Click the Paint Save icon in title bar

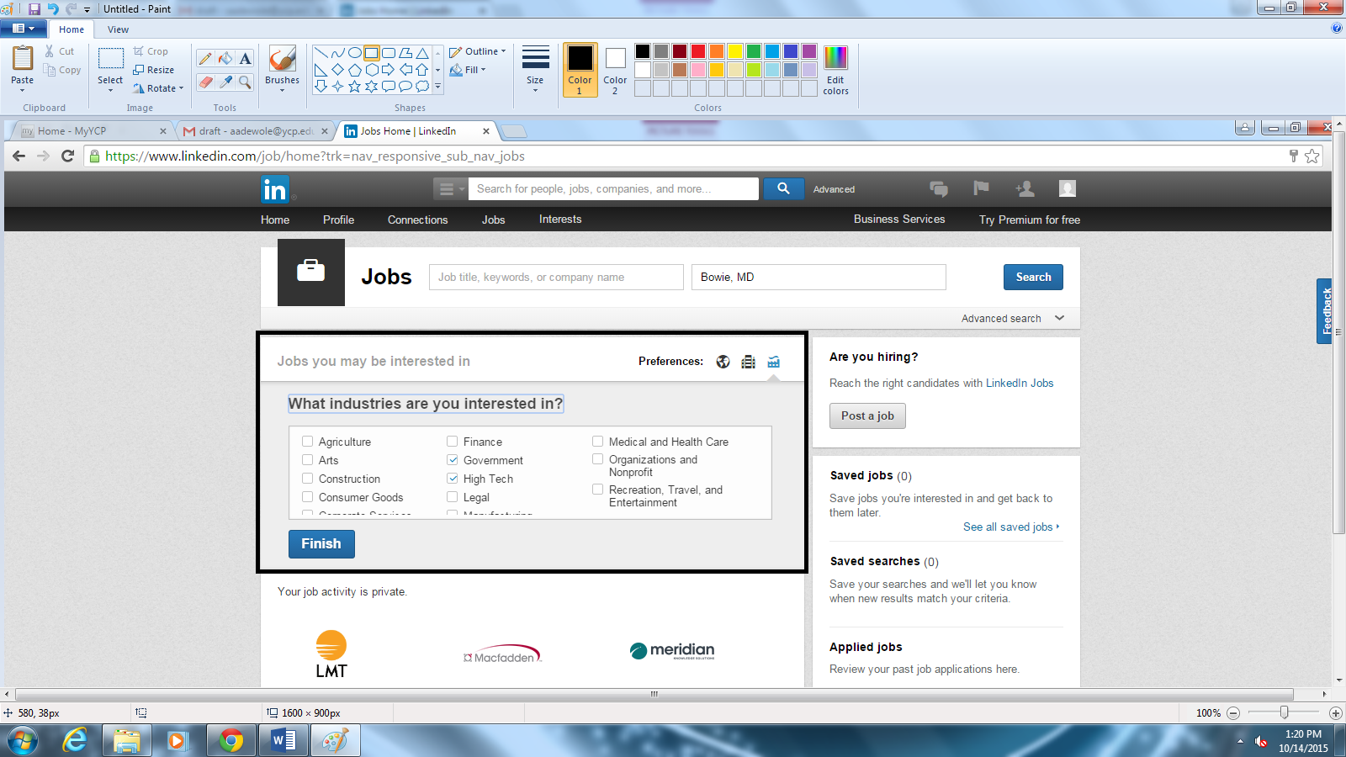[x=34, y=8]
